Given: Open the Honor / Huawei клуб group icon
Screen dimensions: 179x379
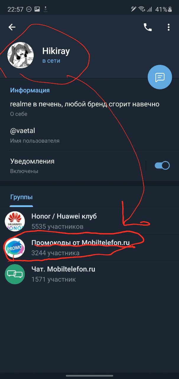Looking at the screenshot, I should pos(15,221).
